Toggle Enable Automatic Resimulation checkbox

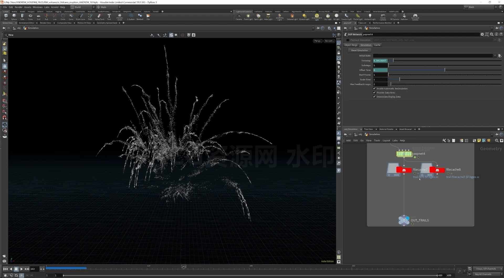[x=374, y=88]
